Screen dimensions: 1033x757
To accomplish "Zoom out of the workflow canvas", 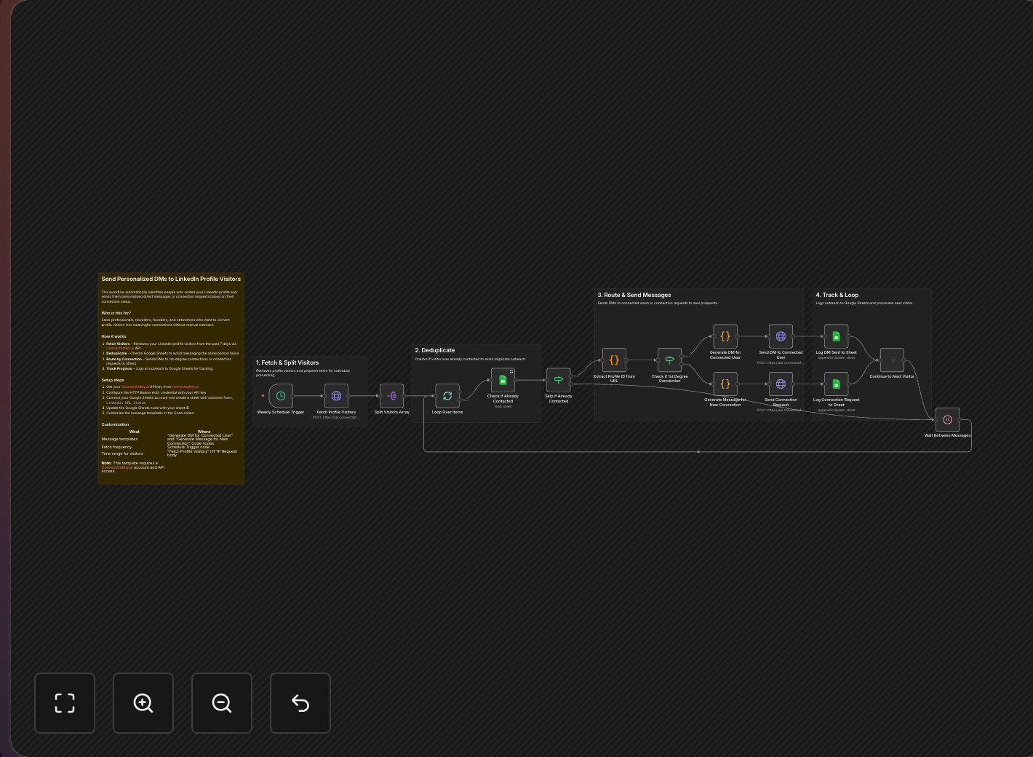I will point(222,703).
